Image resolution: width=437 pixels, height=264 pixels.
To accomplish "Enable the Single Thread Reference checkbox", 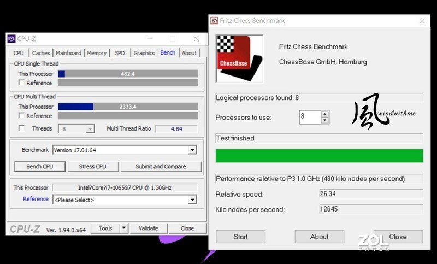I will coord(21,83).
